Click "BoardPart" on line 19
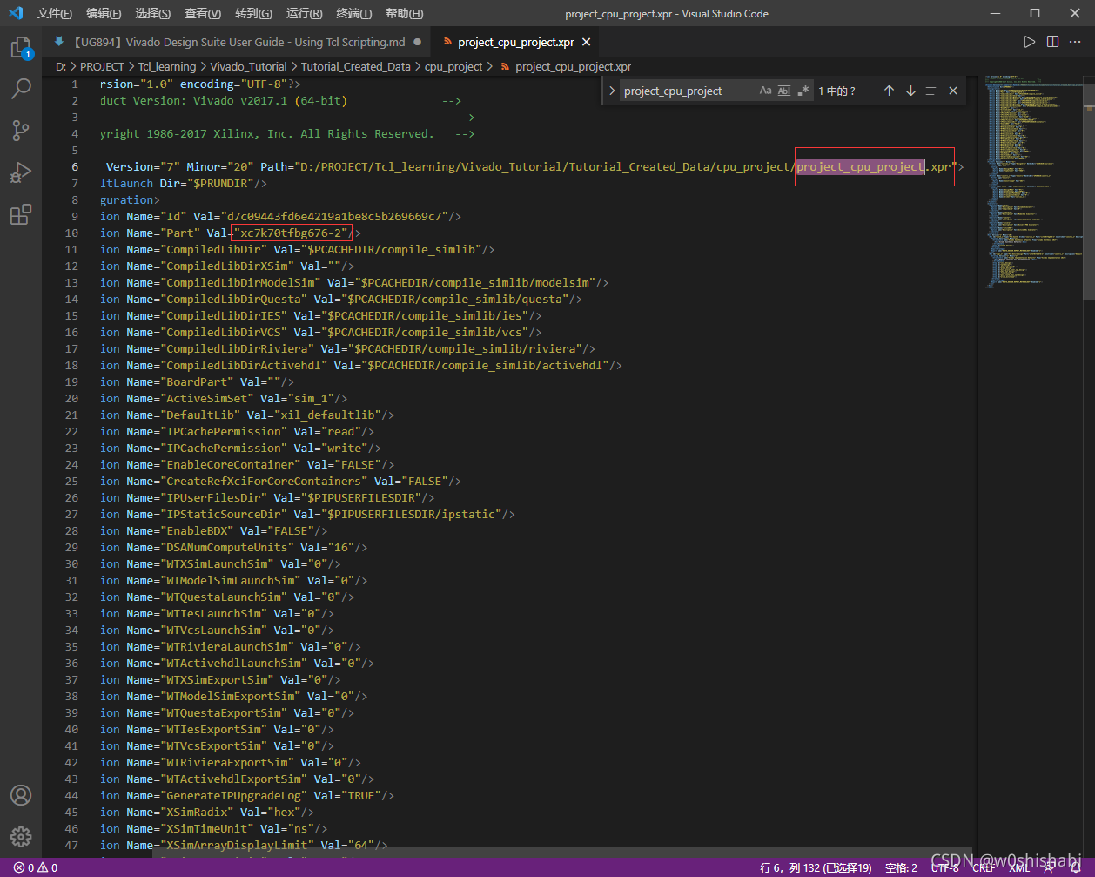 point(197,381)
